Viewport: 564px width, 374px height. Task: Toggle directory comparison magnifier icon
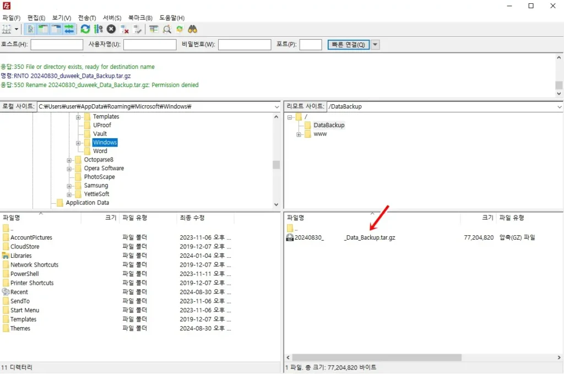(x=167, y=29)
